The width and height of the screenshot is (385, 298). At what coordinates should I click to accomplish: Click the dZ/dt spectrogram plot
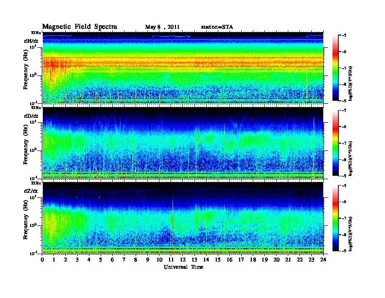click(183, 218)
